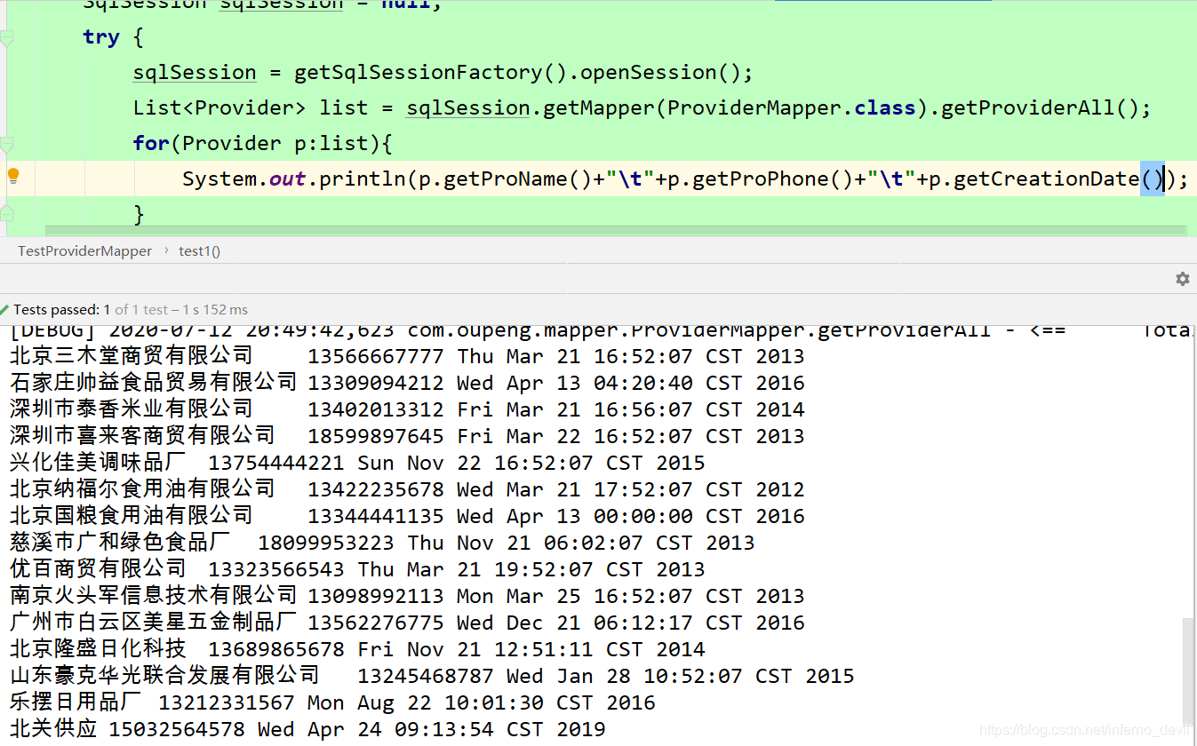The height and width of the screenshot is (746, 1197).
Task: Click the 北京三木堂商贸有限公司 output row
Action: (407, 356)
